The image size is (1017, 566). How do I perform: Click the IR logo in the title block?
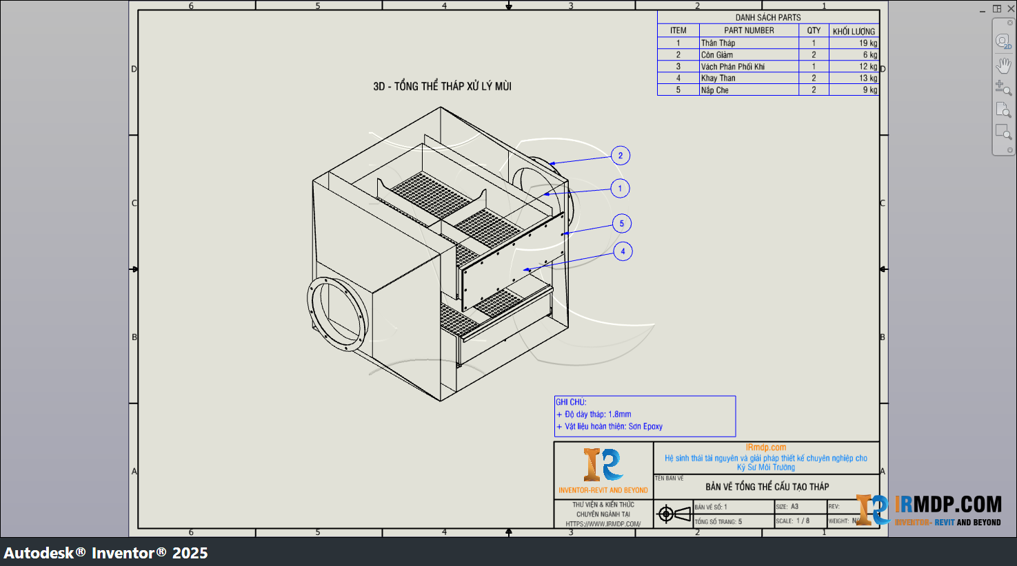click(x=603, y=465)
